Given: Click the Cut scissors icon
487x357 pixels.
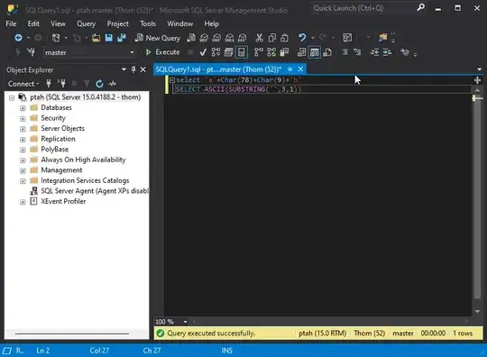Looking at the screenshot, I should coord(259,38).
